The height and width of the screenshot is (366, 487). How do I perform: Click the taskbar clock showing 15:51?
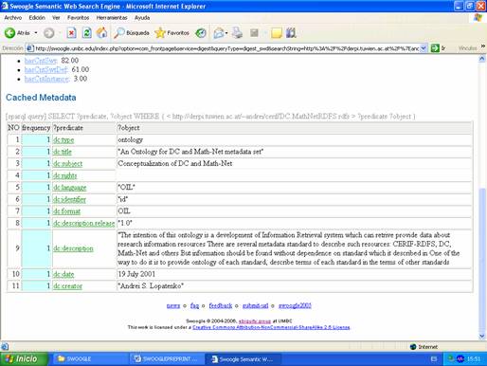474,359
